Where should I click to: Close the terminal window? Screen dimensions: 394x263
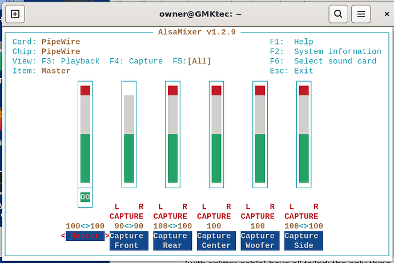[387, 14]
